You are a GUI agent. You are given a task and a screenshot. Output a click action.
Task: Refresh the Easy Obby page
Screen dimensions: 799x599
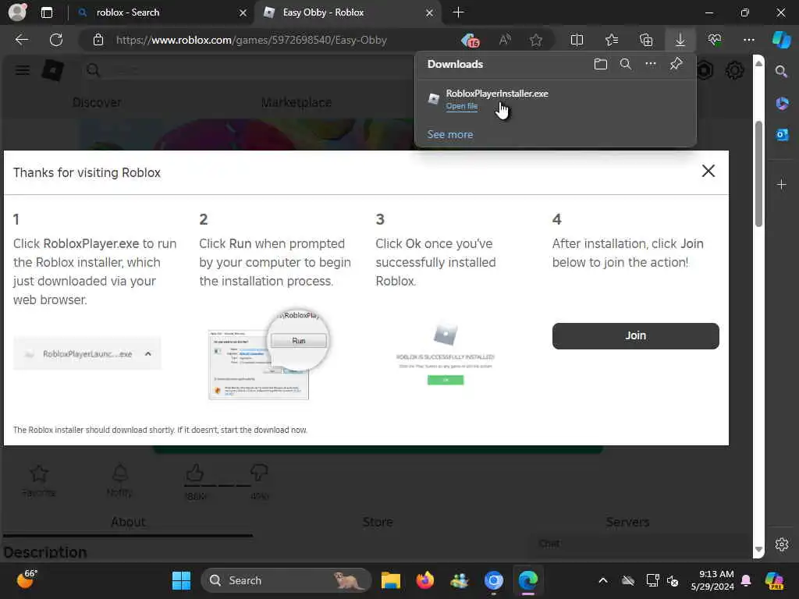56,40
